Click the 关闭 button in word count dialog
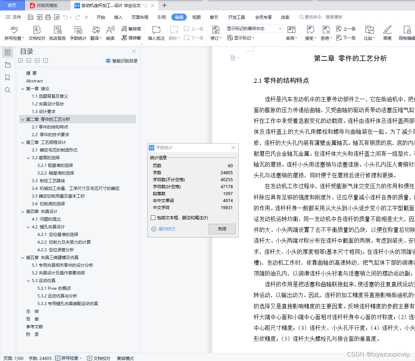 (x=222, y=229)
